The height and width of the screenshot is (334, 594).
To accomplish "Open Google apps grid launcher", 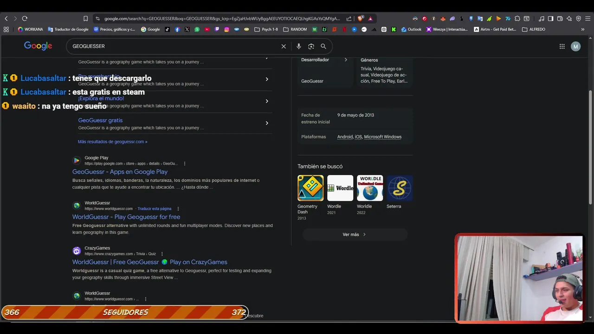I will click(562, 46).
